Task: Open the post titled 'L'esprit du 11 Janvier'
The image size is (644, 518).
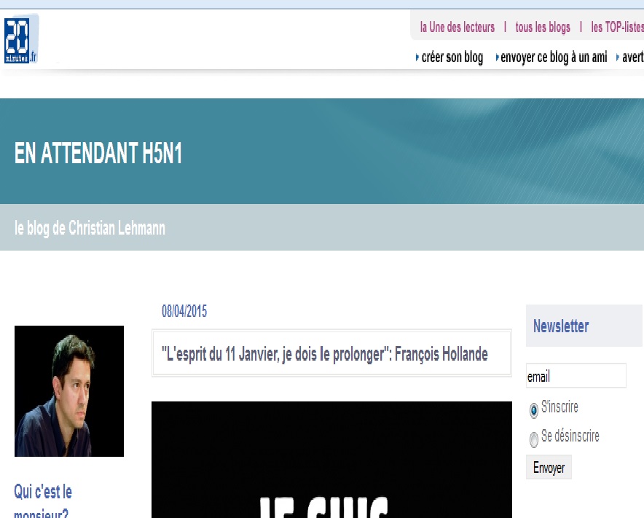Action: tap(325, 353)
